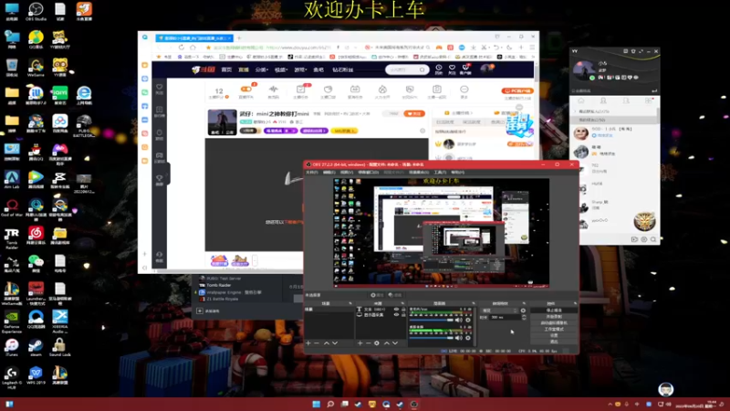
Task: Add a new scene in OBS Scenes panel
Action: point(308,343)
